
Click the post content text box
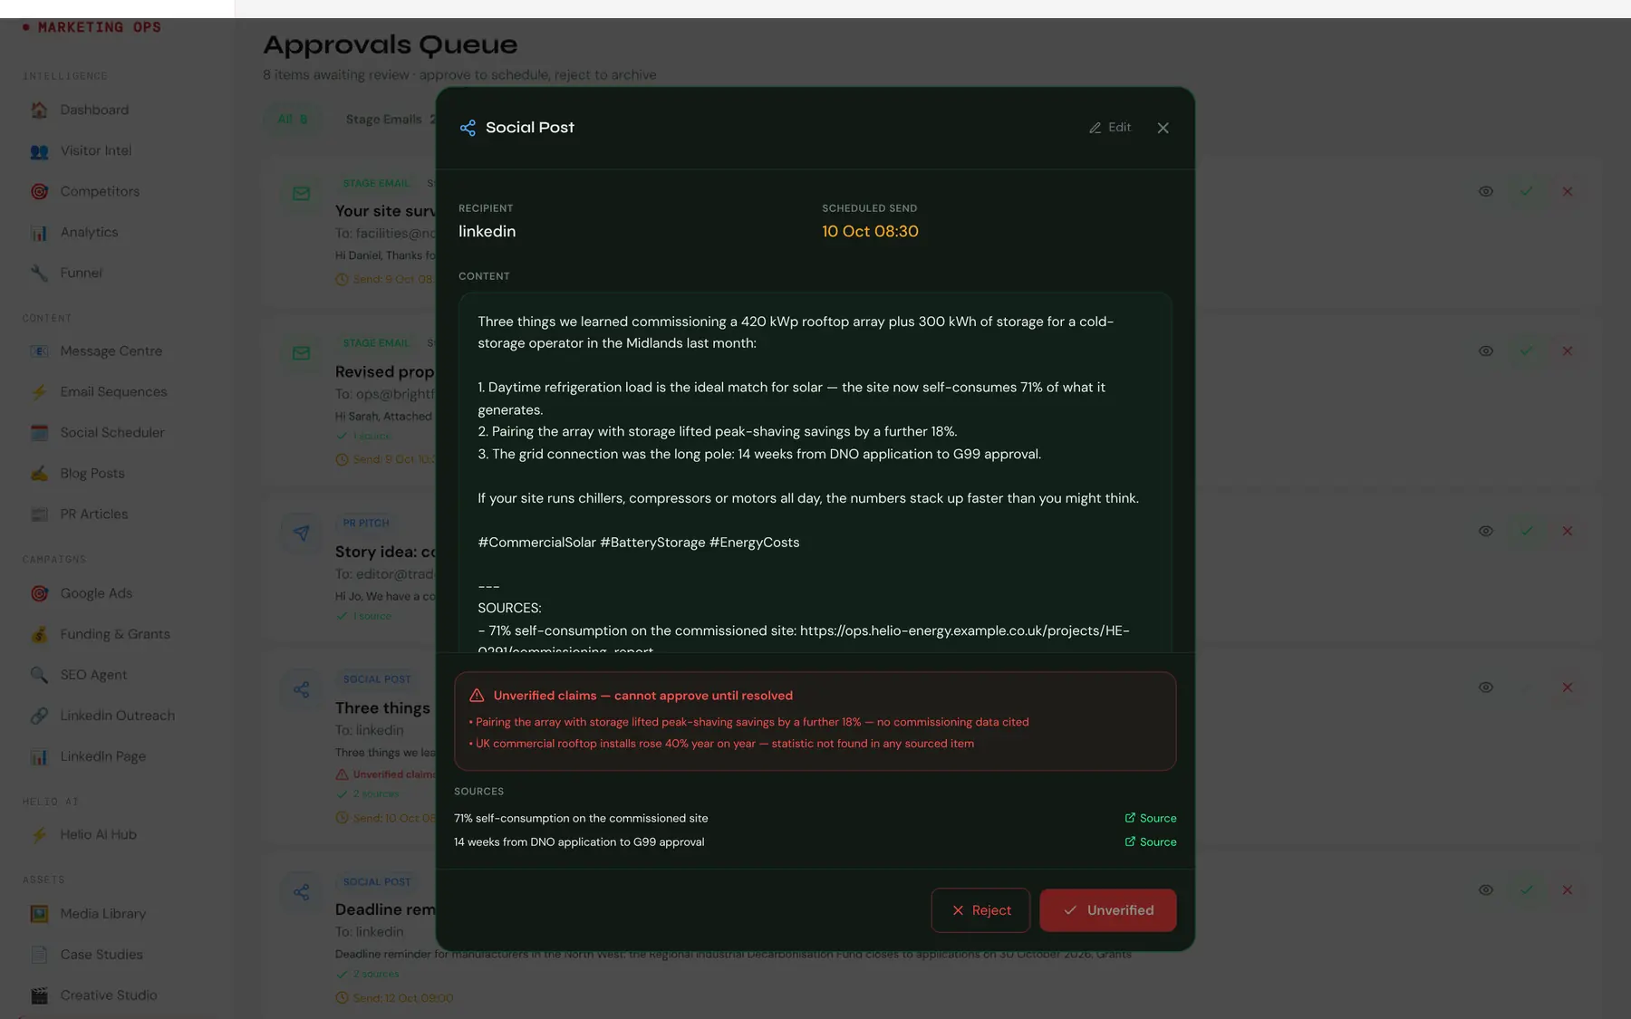point(815,472)
